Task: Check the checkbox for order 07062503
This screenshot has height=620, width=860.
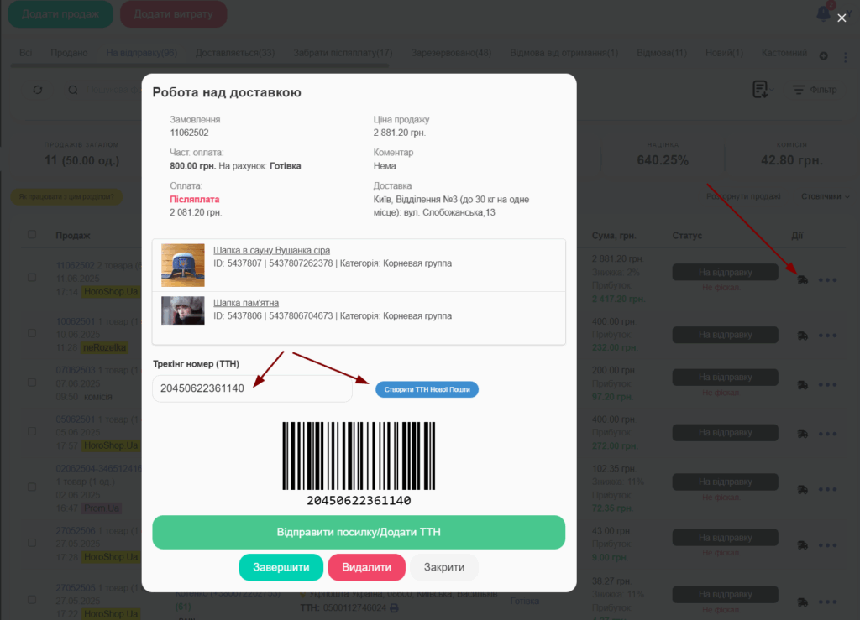Action: point(32,383)
